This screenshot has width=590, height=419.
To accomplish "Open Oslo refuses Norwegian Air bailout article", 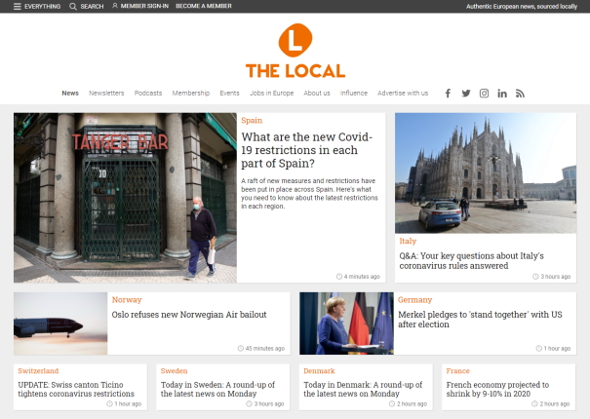I will (x=189, y=315).
